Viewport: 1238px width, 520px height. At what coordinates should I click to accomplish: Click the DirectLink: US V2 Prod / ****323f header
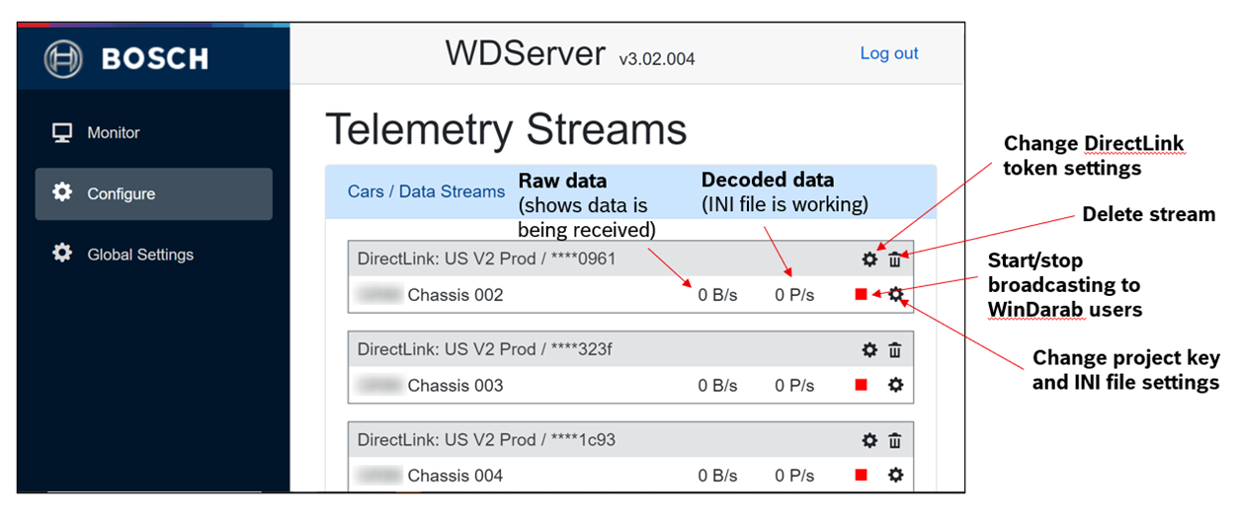point(485,350)
